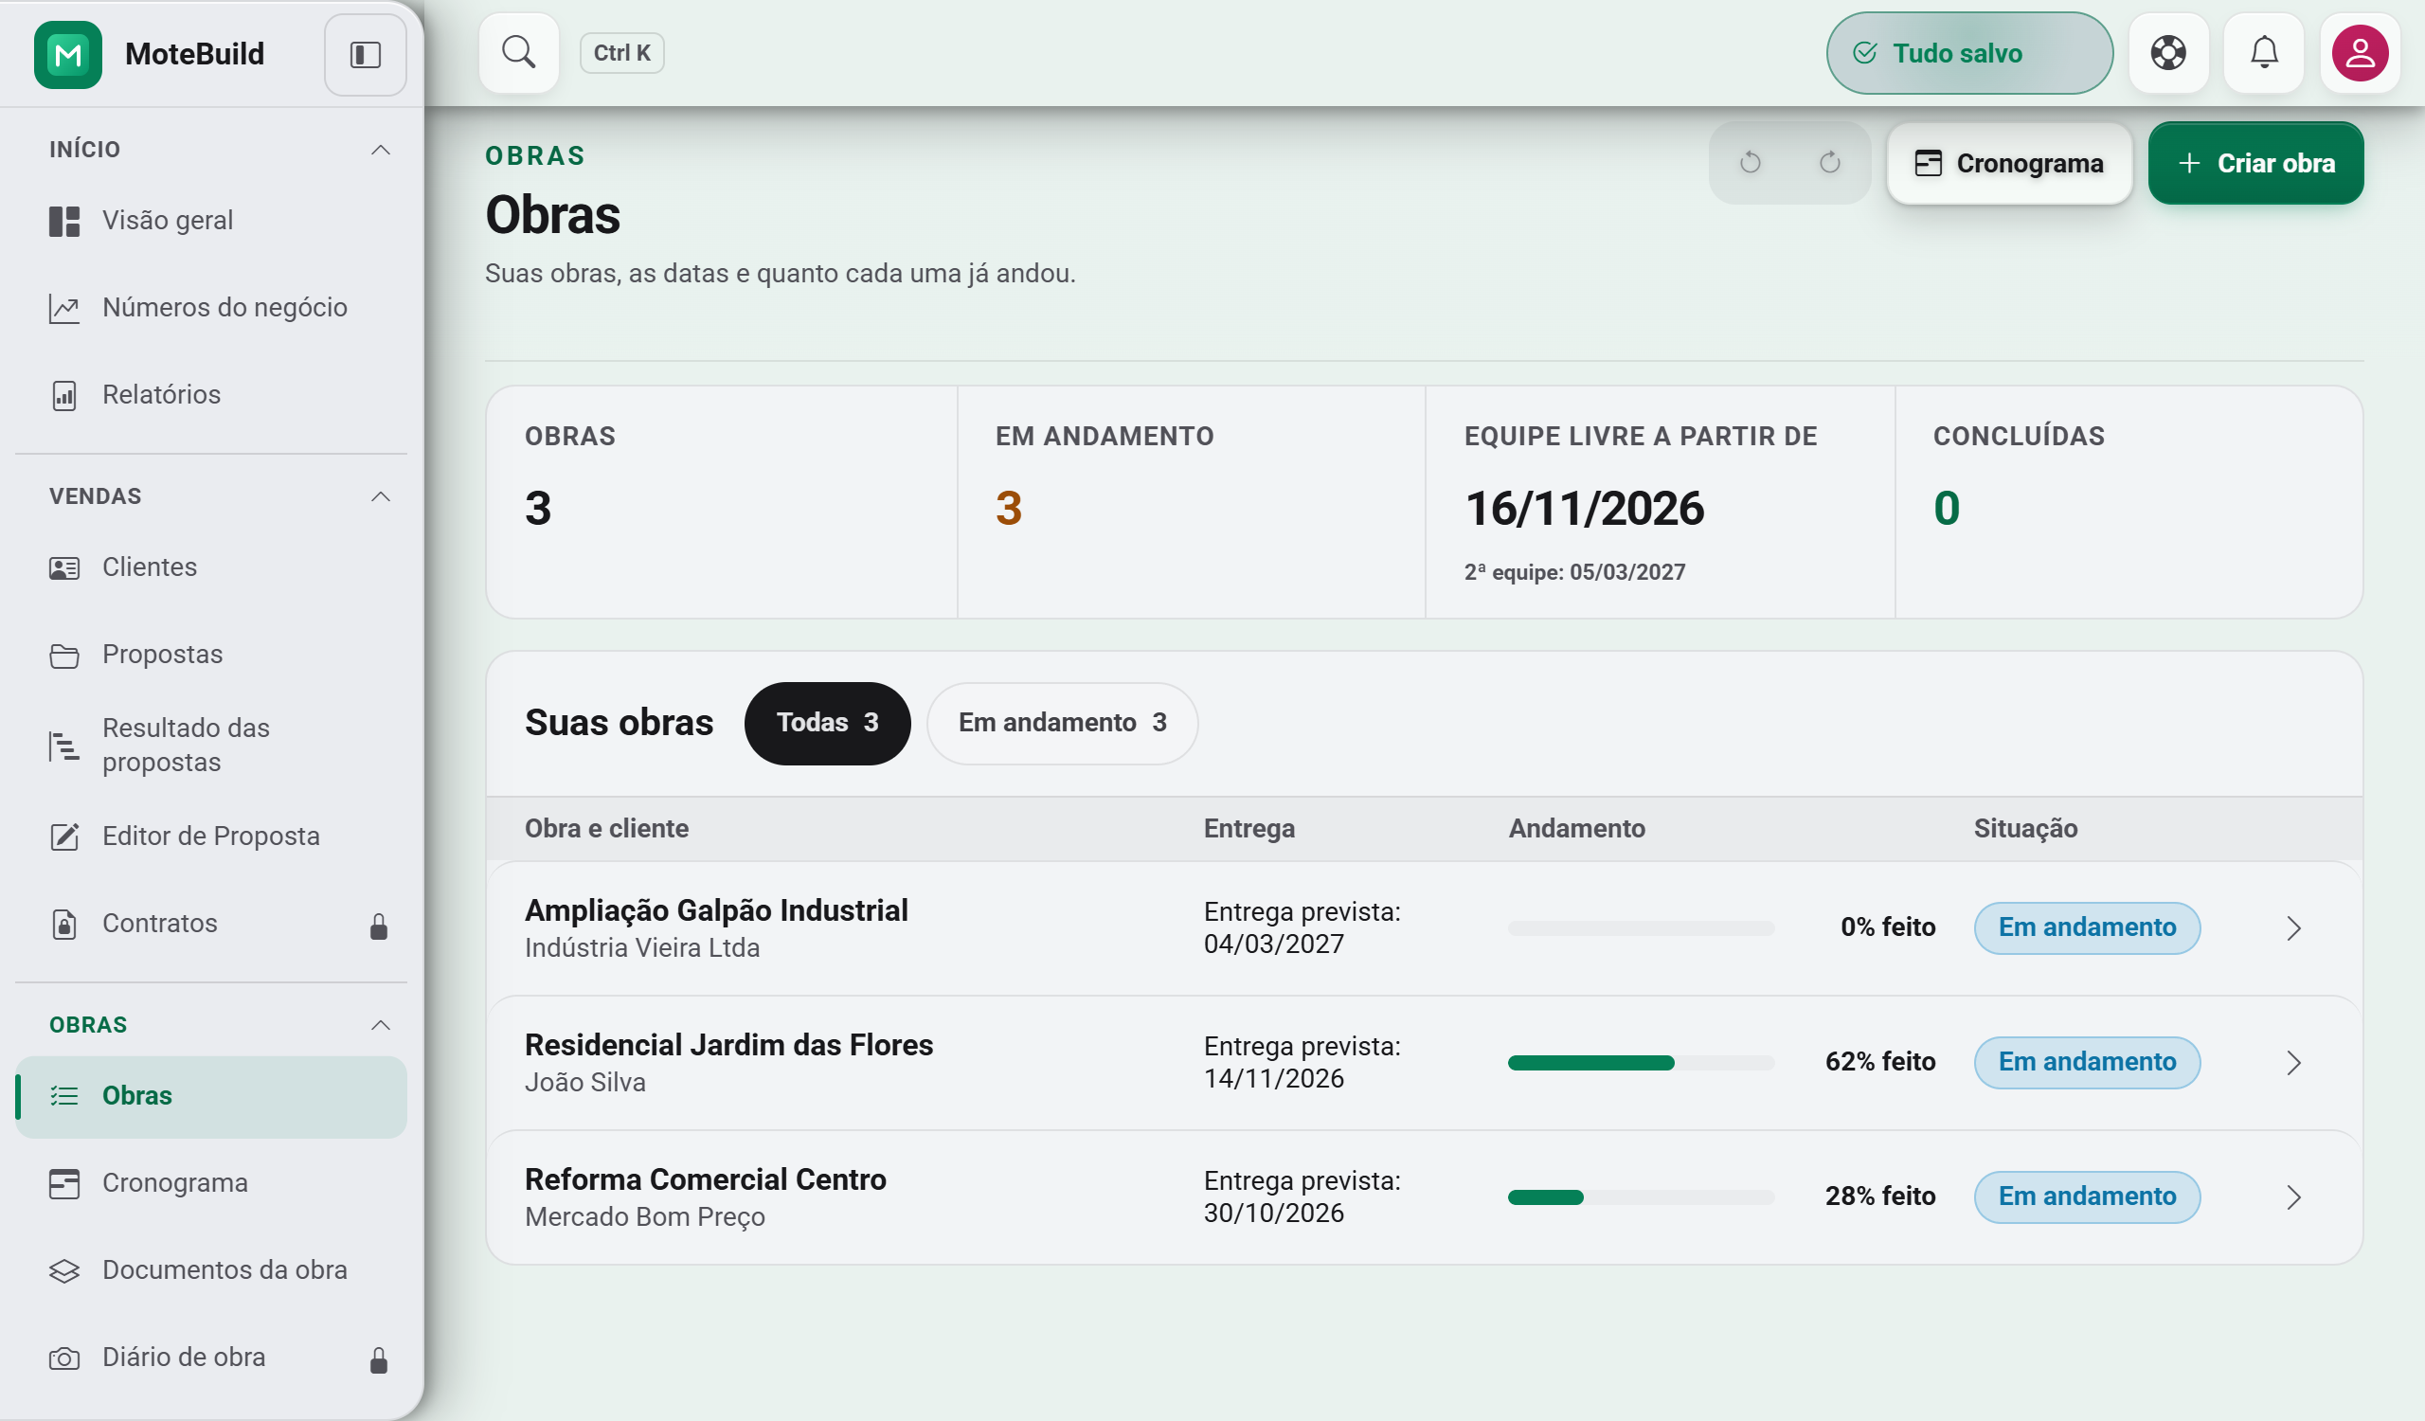The height and width of the screenshot is (1421, 2425).
Task: Open notifications bell
Action: pyautogui.click(x=2263, y=52)
